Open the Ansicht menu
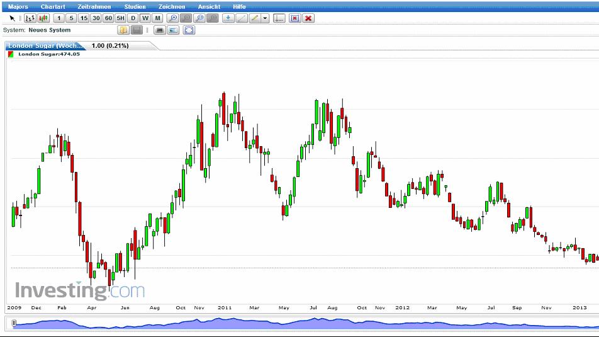This screenshot has width=599, height=337. coord(209,6)
